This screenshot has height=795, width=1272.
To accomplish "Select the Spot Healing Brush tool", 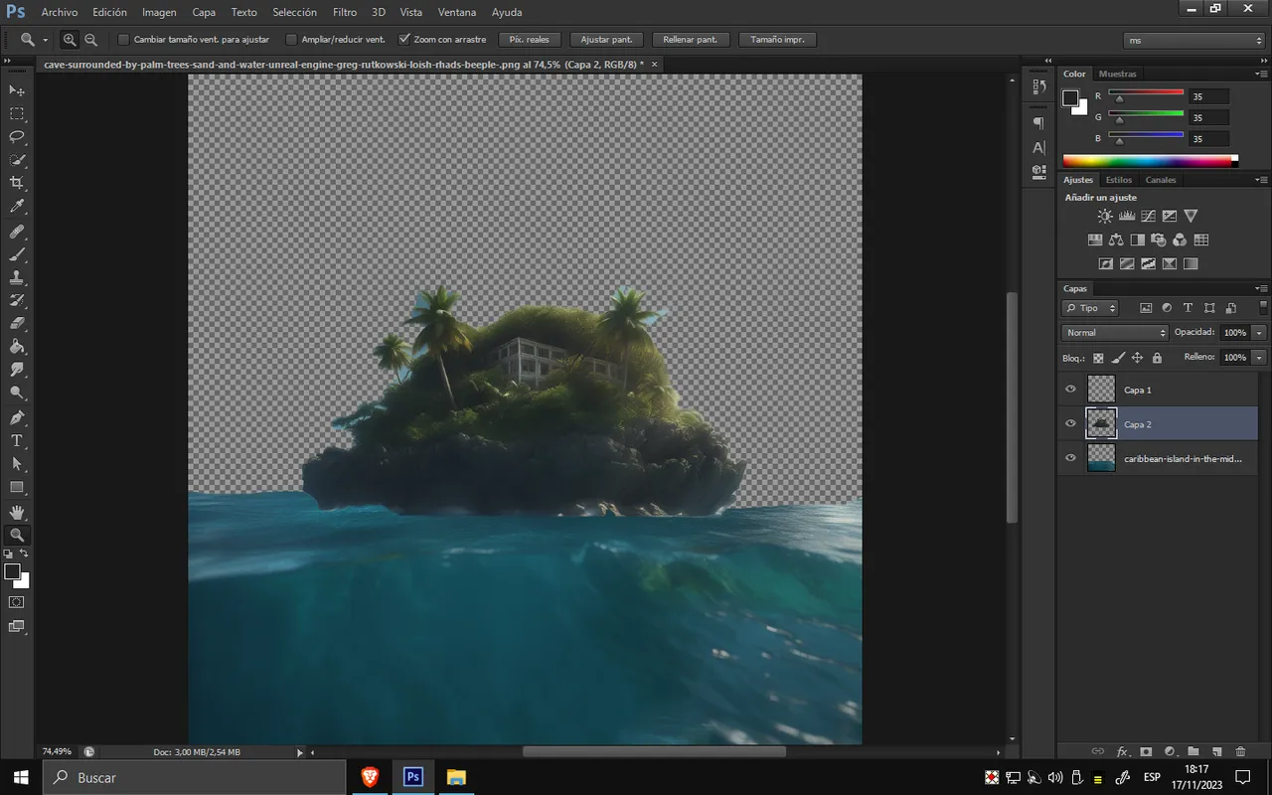I will point(17,232).
